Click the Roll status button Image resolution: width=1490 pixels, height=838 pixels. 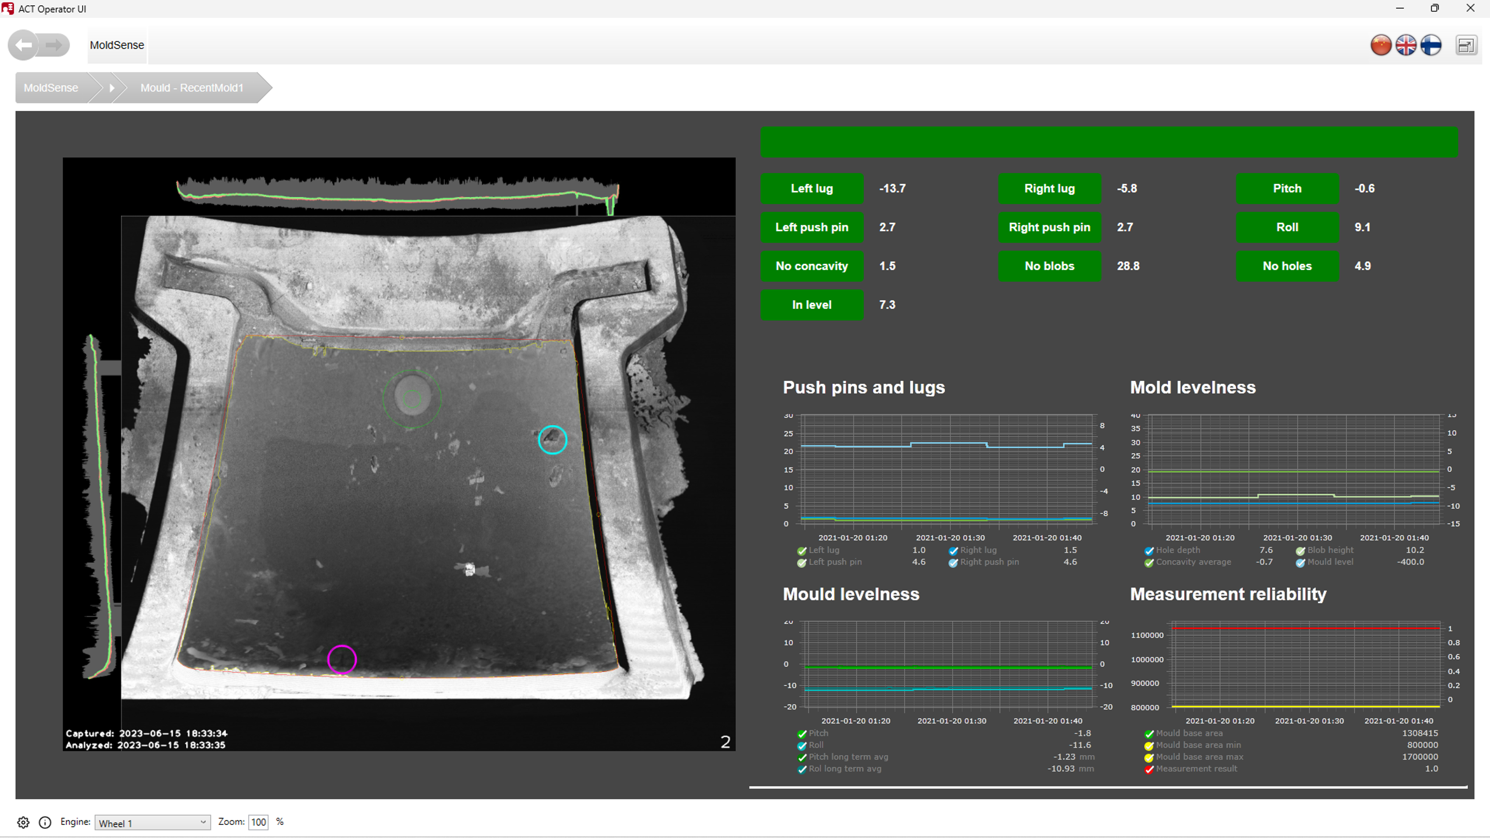click(1287, 227)
